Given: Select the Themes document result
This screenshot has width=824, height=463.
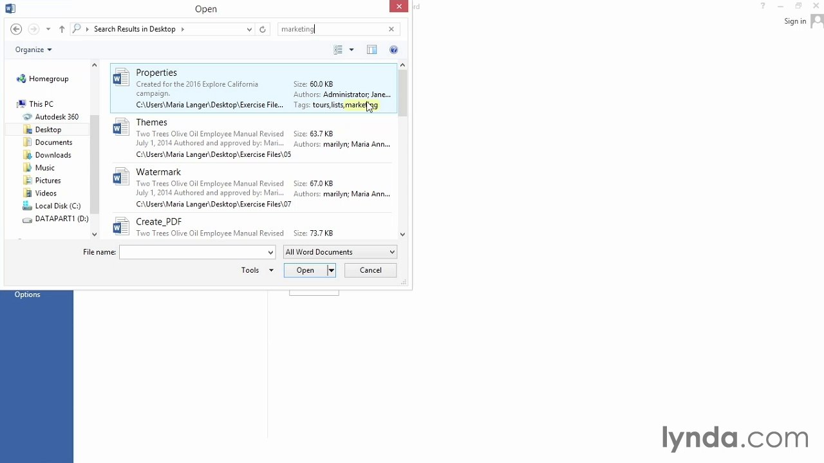Looking at the screenshot, I should [253, 138].
